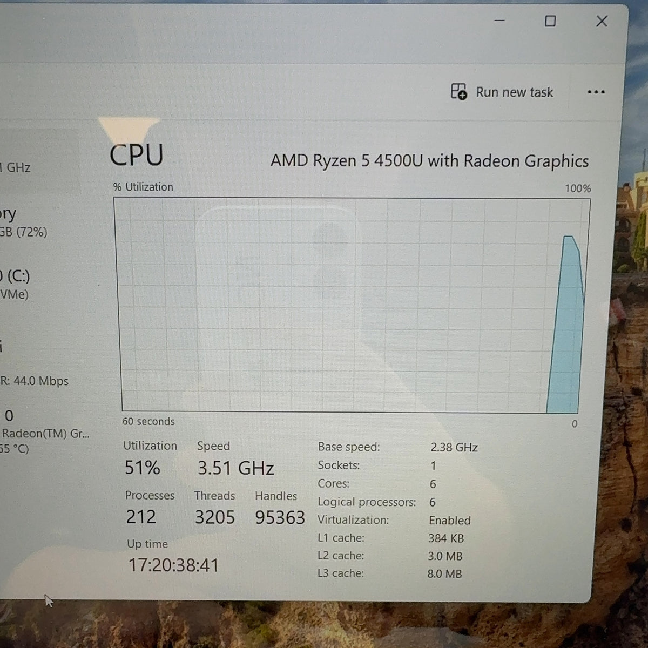
Task: Click the threads count 3205
Action: [215, 517]
